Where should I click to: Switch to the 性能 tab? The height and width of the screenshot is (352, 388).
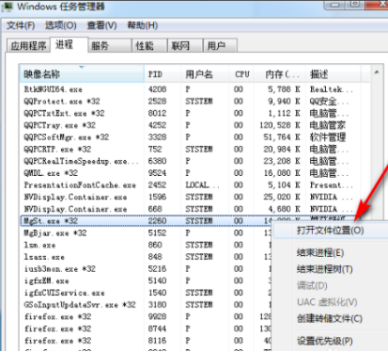click(149, 46)
